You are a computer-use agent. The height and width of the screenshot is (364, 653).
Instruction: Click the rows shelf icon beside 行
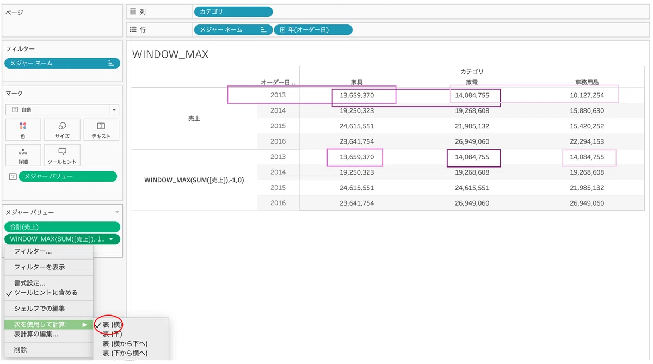point(133,29)
